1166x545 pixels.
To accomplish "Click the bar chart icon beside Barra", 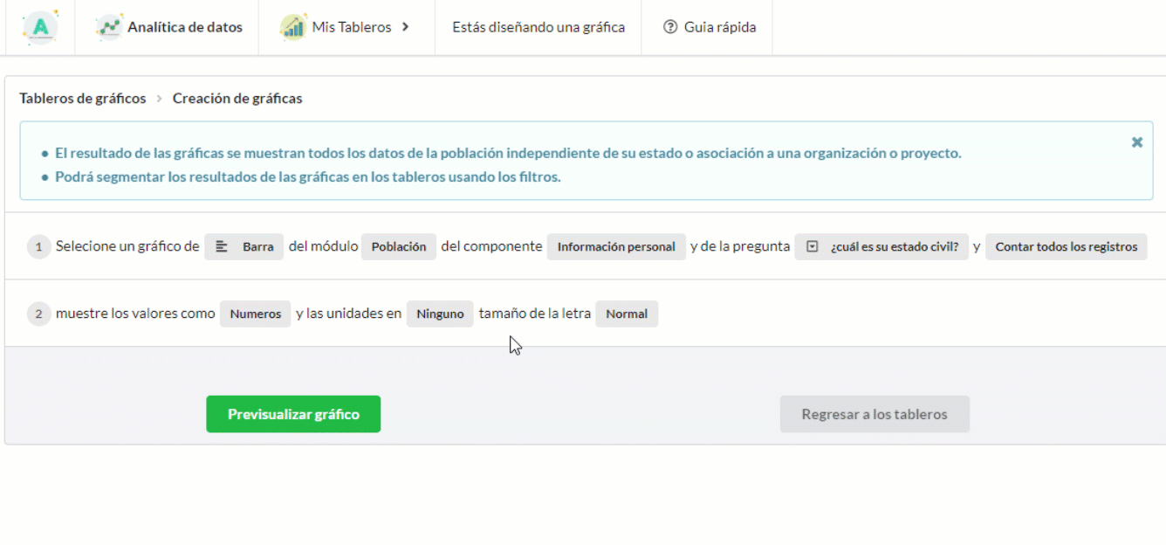I will [x=222, y=247].
